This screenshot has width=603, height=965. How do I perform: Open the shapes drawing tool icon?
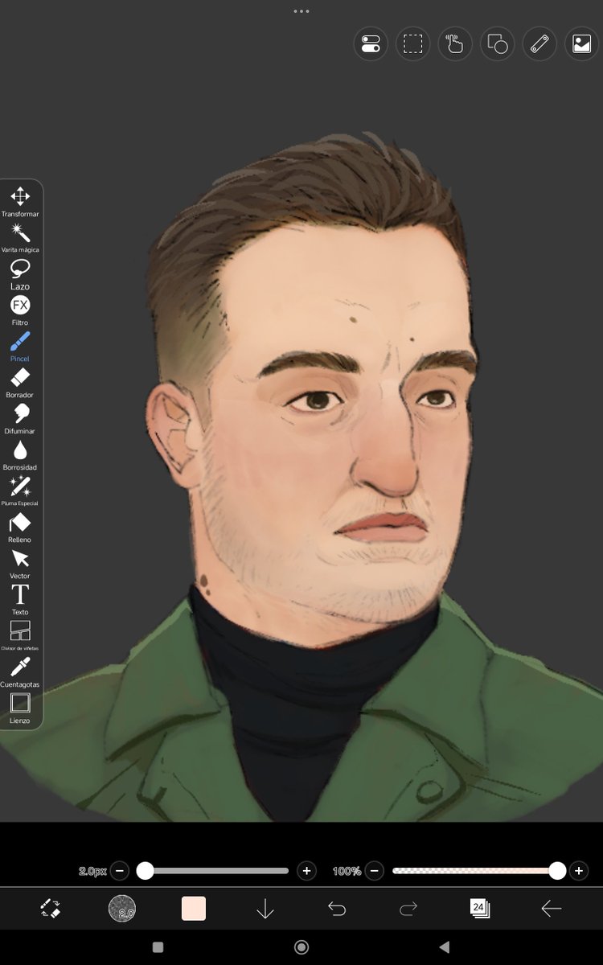click(497, 43)
